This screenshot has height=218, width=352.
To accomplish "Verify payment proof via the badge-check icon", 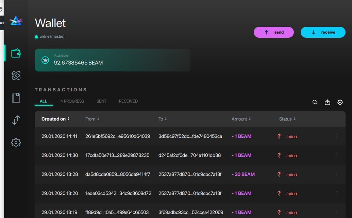I will (340, 102).
